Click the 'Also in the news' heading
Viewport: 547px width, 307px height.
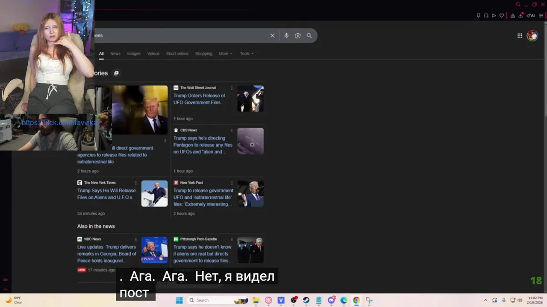96,226
